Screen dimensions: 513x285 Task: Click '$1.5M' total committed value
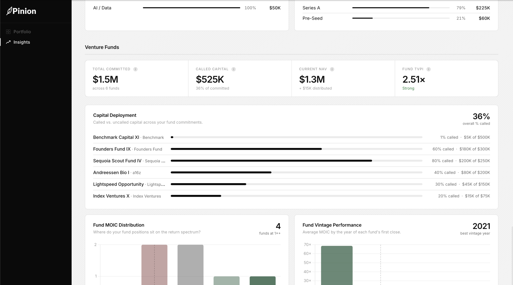105,79
